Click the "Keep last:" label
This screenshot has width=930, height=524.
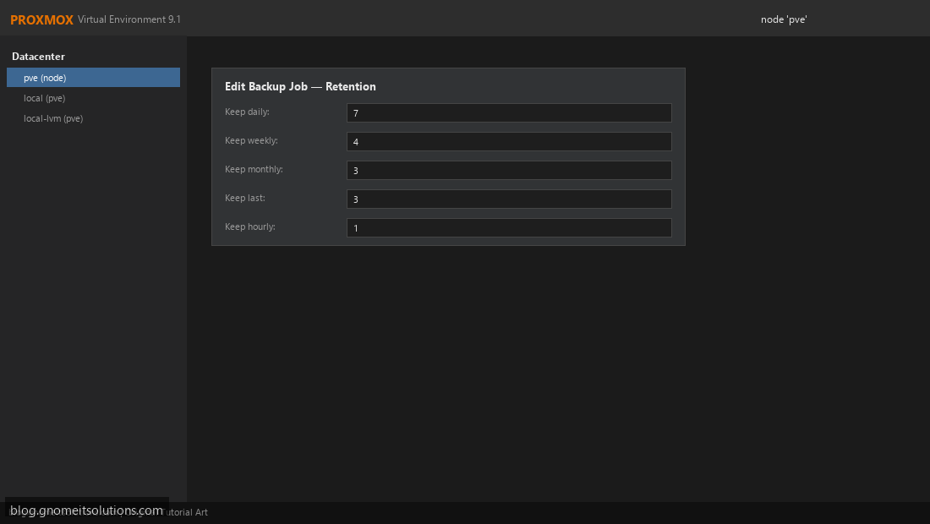click(245, 198)
